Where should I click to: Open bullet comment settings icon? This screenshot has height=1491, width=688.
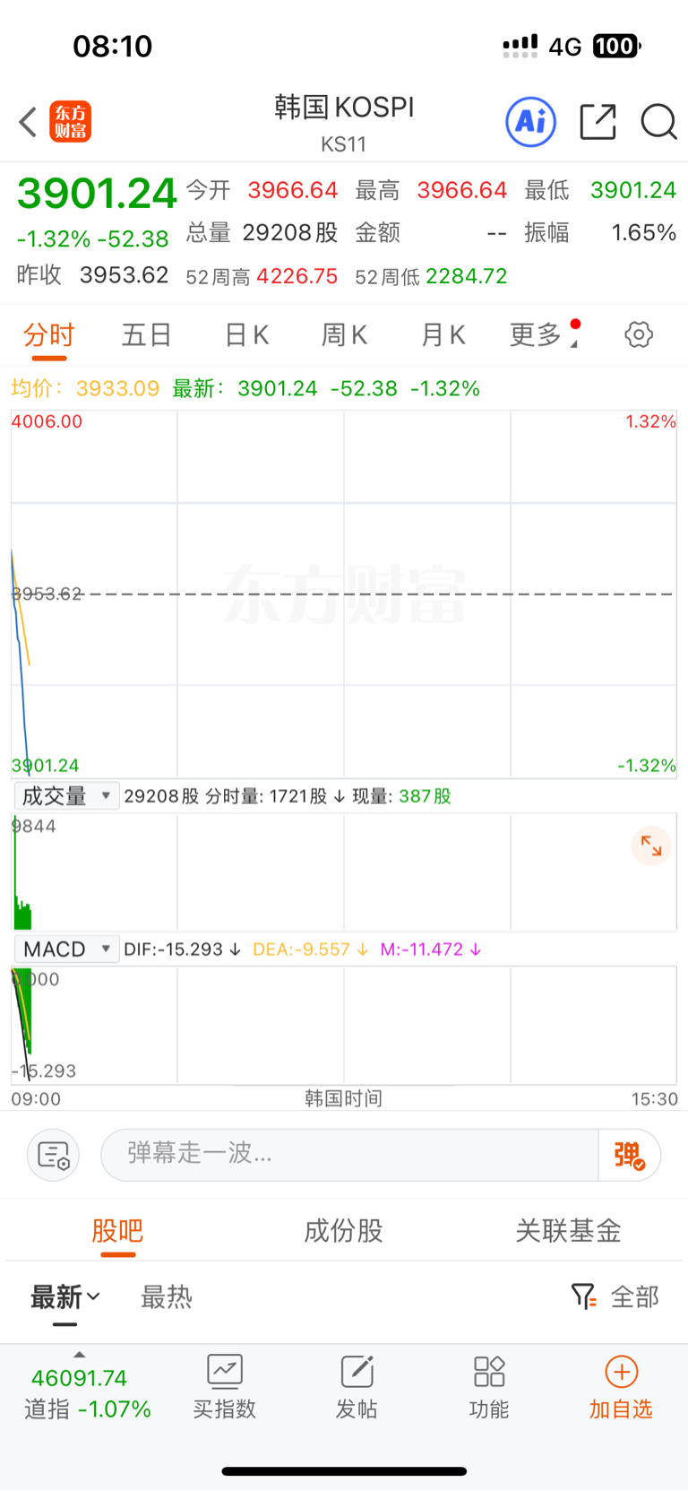[x=54, y=1155]
